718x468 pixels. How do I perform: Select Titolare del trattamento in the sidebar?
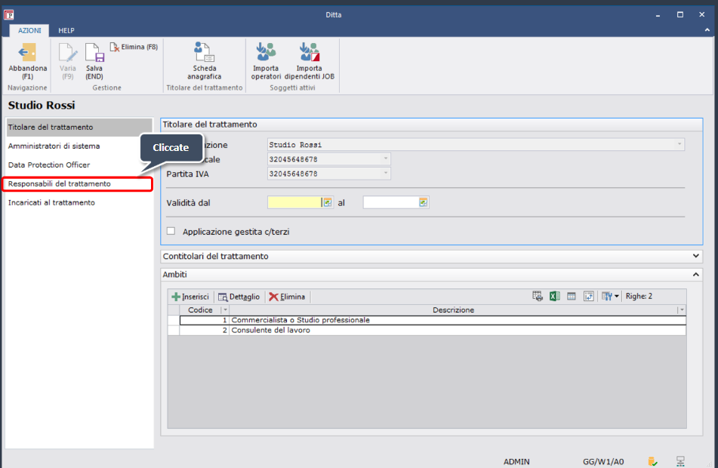click(79, 128)
